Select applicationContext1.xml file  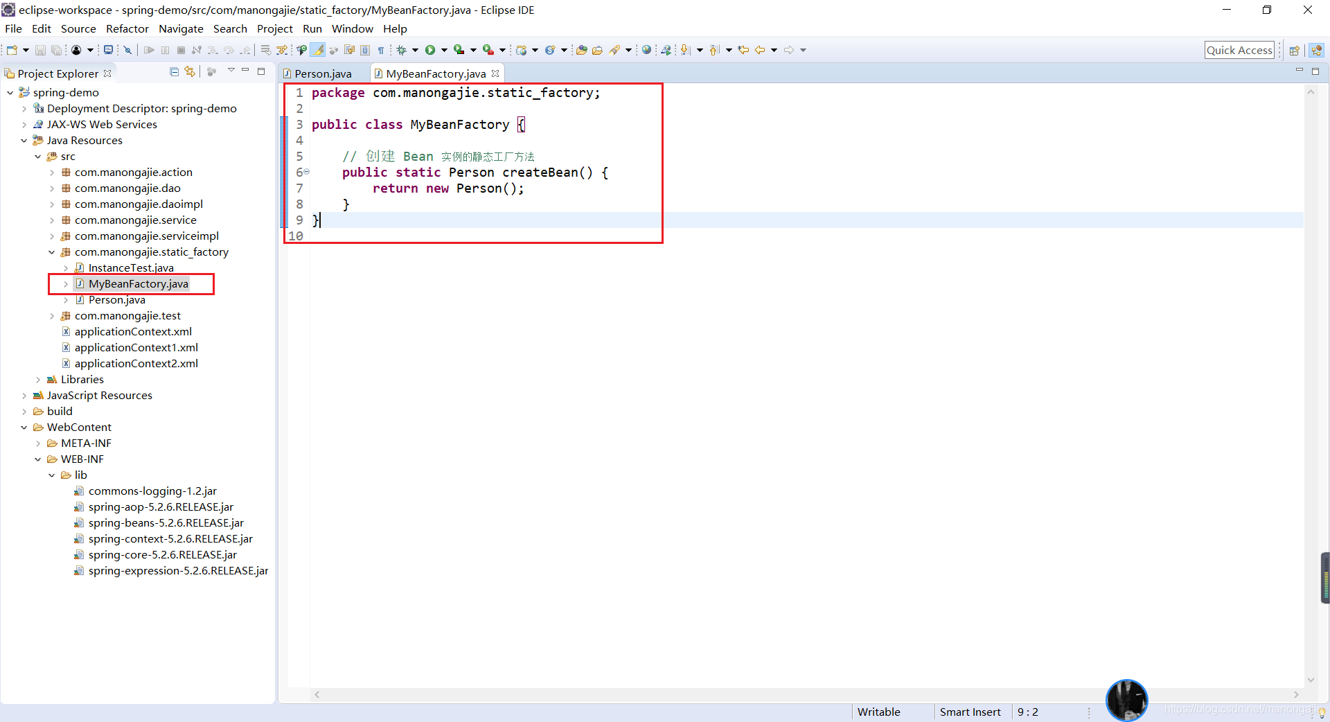(136, 348)
